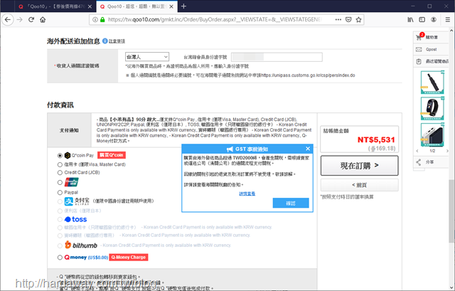The height and width of the screenshot is (291, 455).
Task: Select Q*coin Pay payment option
Action: click(x=60, y=155)
